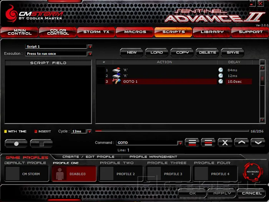Switch to the COLOR CONTROL tab
This screenshot has width=269, height=202.
[58, 32]
